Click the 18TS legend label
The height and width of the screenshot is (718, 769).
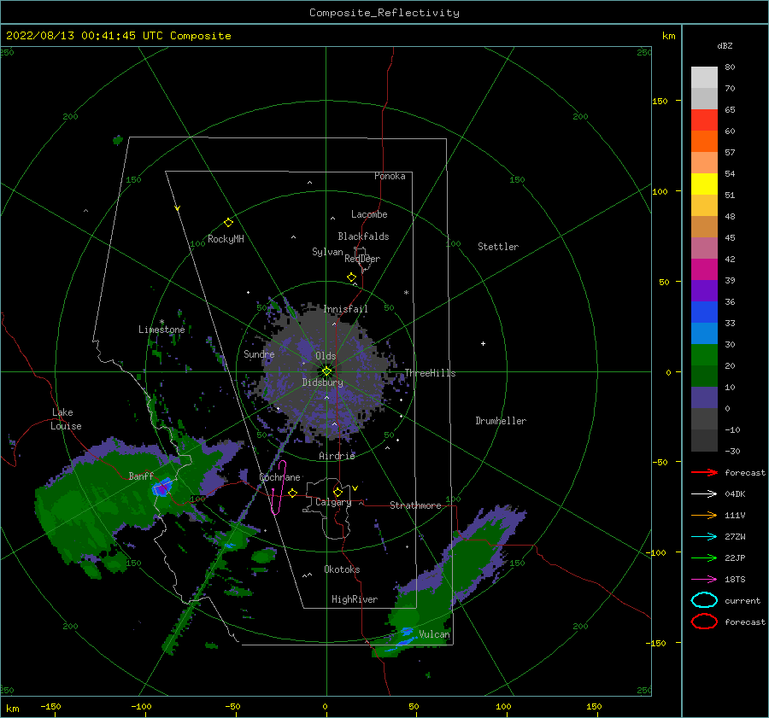[x=735, y=579]
